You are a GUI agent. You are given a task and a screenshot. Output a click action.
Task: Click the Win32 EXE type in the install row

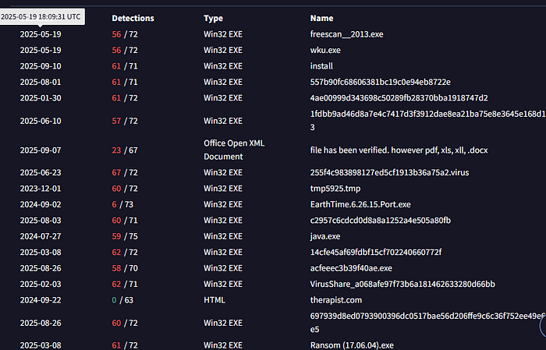[x=223, y=66]
